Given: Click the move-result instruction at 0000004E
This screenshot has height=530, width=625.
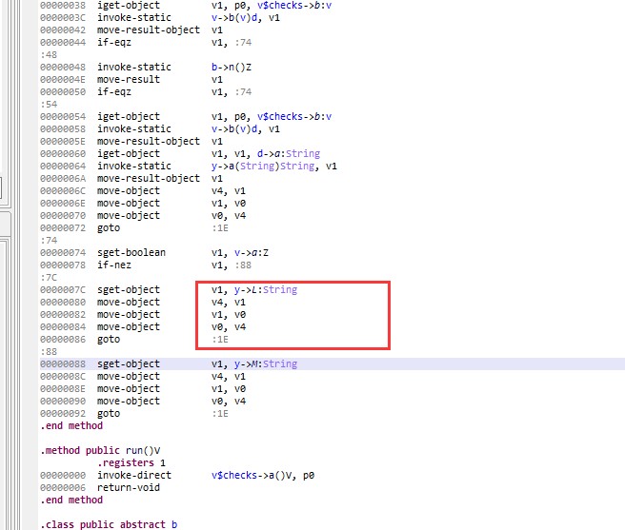Looking at the screenshot, I should (x=129, y=79).
